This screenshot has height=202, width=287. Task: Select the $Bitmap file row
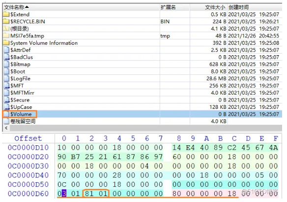coord(143,64)
